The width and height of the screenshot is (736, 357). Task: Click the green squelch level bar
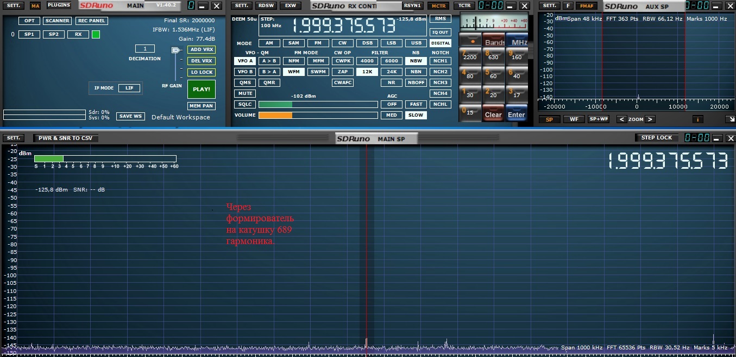(x=275, y=104)
